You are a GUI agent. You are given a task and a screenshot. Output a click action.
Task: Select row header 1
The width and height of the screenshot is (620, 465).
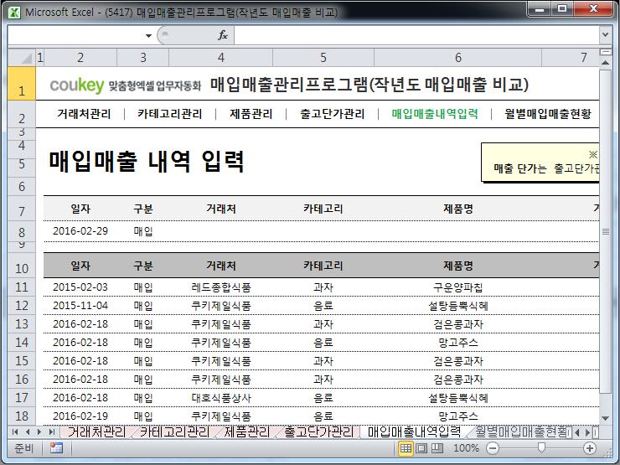click(x=22, y=84)
